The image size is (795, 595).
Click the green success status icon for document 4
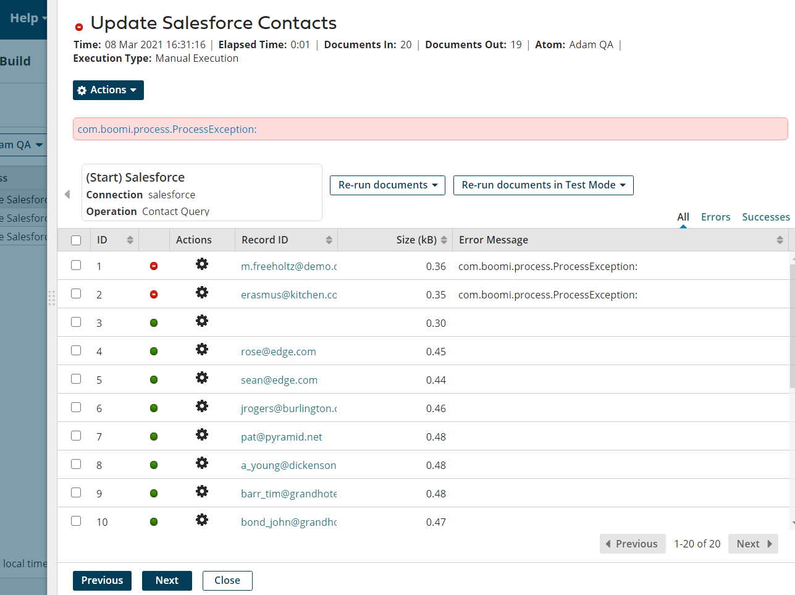coord(154,352)
